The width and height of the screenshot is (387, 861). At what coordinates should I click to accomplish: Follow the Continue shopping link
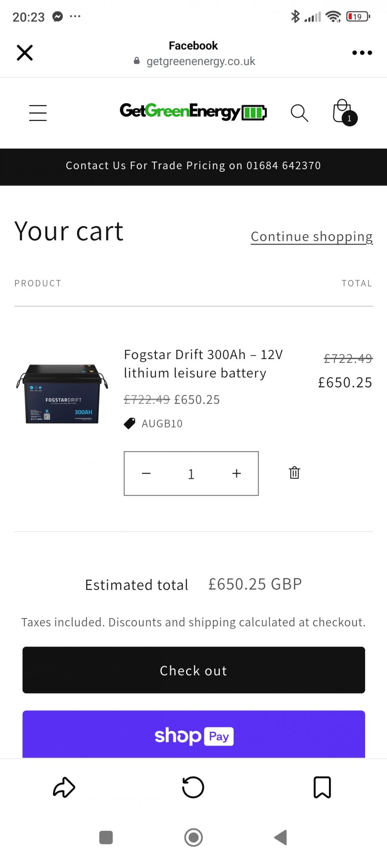tap(312, 237)
